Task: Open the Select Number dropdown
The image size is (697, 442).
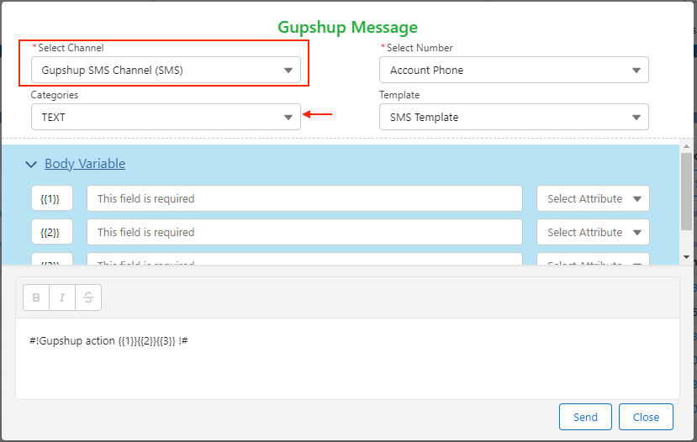Action: (x=514, y=70)
